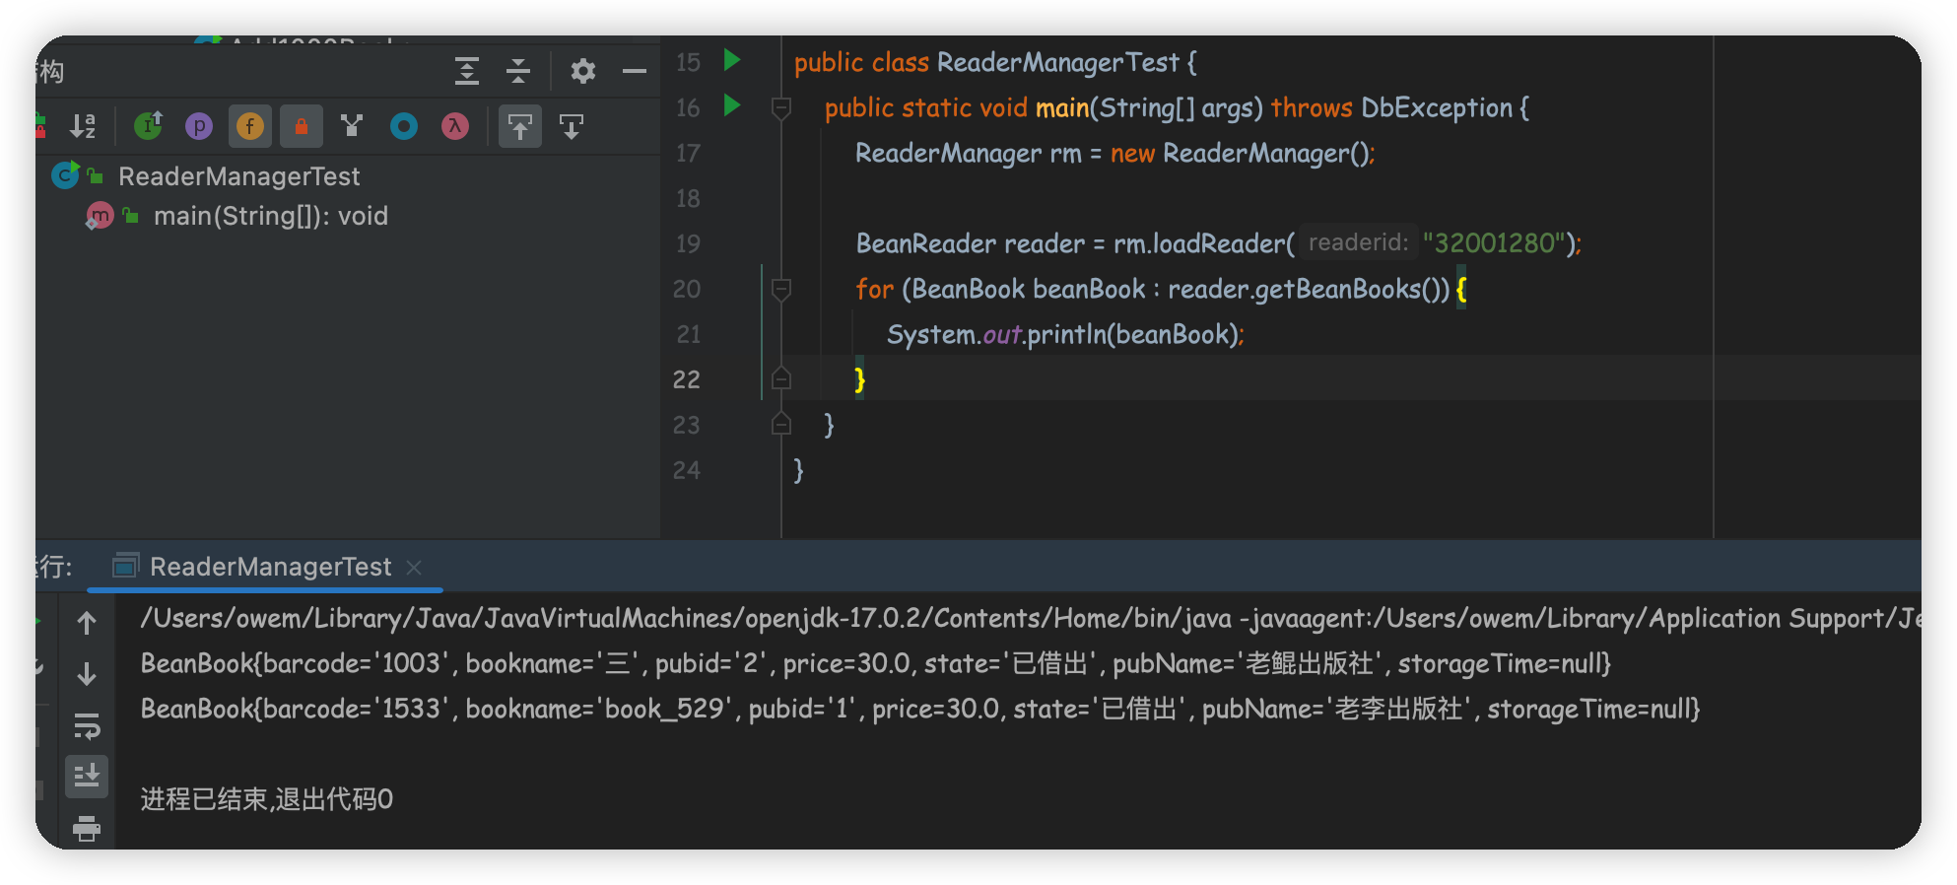Click 进程已结束,退出代码0 message
The height and width of the screenshot is (885, 1957).
point(267,799)
